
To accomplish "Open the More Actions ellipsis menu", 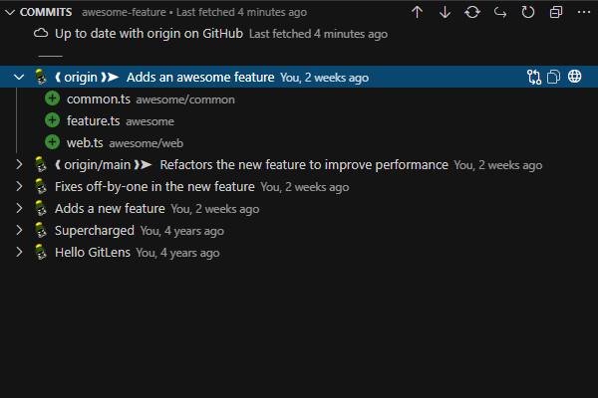I will click(x=583, y=12).
